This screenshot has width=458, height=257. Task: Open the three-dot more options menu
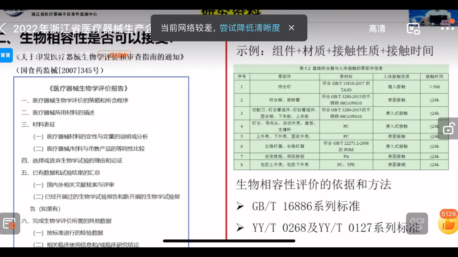click(x=447, y=29)
